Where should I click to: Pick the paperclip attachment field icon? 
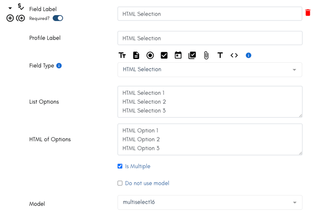tap(206, 55)
